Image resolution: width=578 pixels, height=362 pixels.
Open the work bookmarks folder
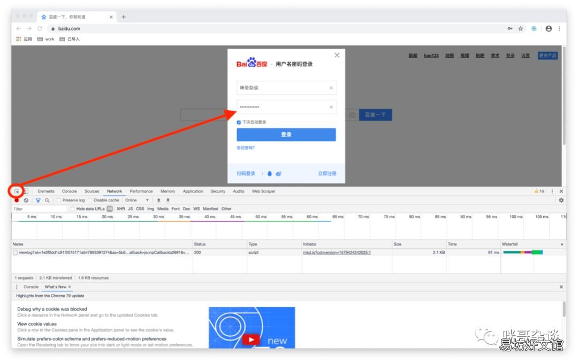click(x=45, y=39)
